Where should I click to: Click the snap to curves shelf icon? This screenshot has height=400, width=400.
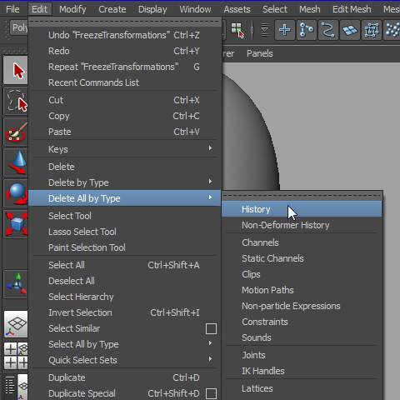[x=328, y=30]
